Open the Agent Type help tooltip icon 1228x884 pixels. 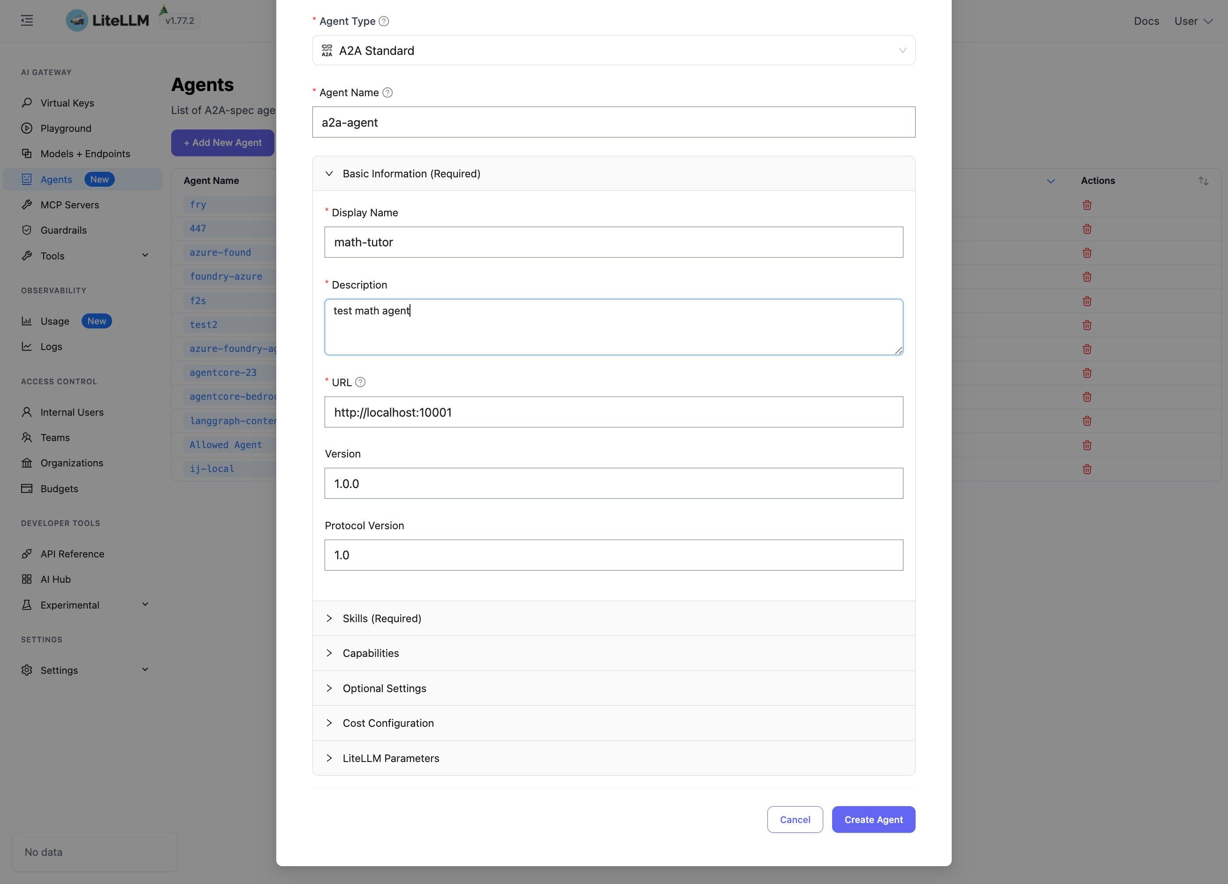pyautogui.click(x=383, y=21)
